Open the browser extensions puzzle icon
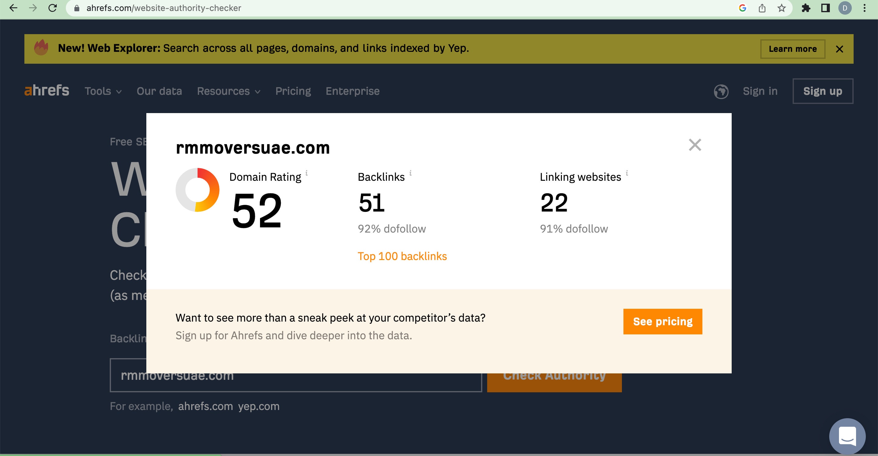 806,8
